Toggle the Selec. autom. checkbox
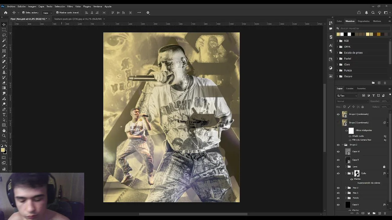Image resolution: width=392 pixels, height=220 pixels. [23, 13]
